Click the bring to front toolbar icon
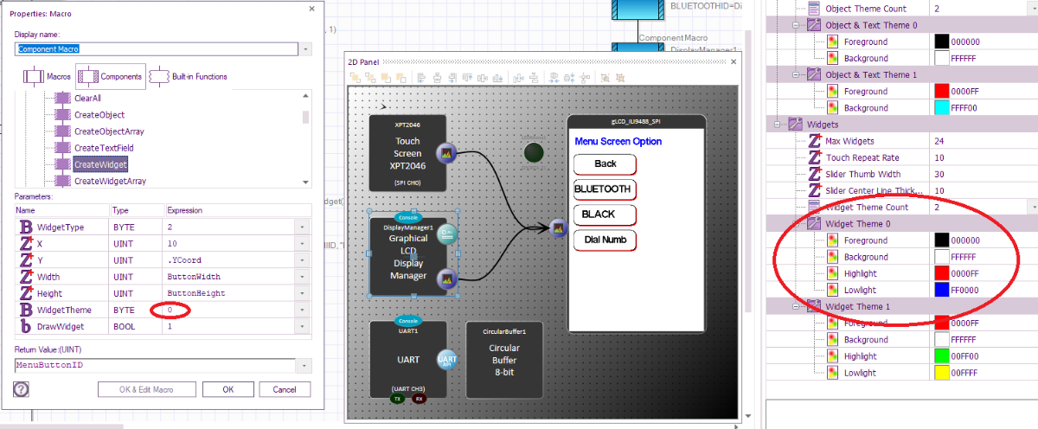 (x=356, y=77)
